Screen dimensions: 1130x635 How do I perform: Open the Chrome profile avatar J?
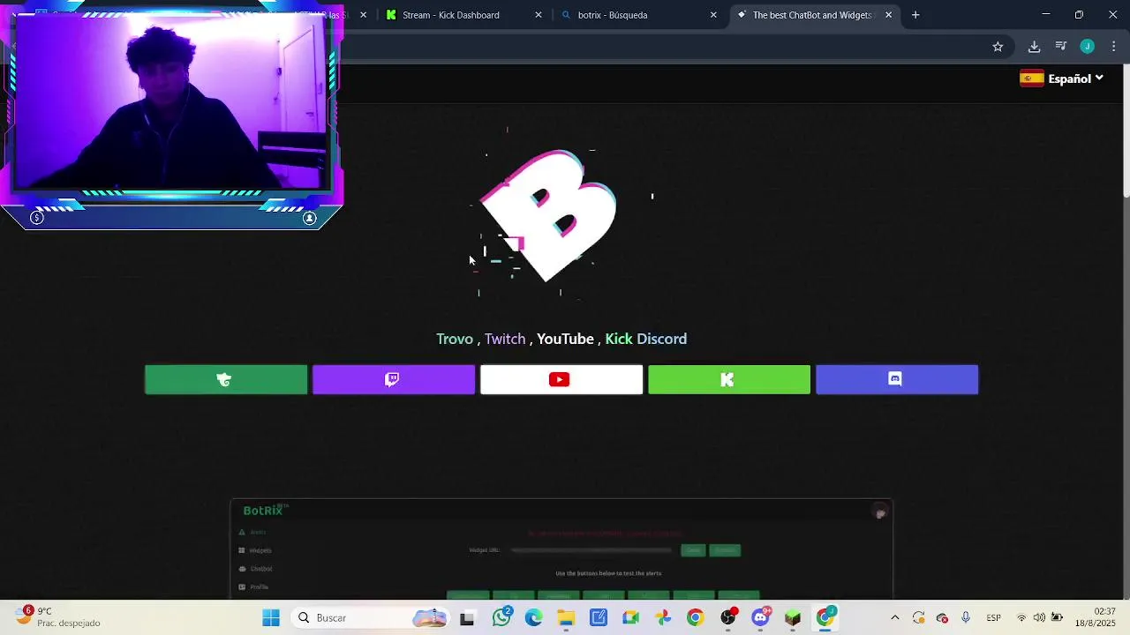(x=1088, y=47)
